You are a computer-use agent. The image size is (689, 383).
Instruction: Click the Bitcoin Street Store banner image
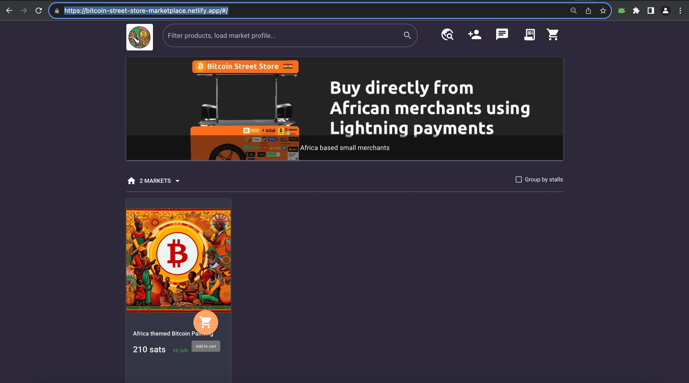pyautogui.click(x=344, y=108)
